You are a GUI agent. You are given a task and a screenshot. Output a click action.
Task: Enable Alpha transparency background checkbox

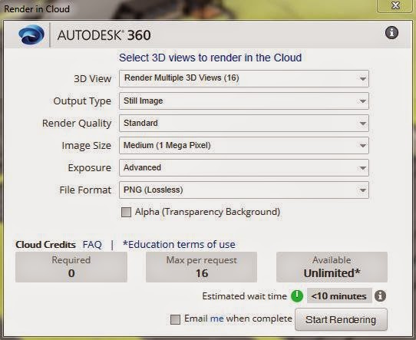click(x=126, y=212)
